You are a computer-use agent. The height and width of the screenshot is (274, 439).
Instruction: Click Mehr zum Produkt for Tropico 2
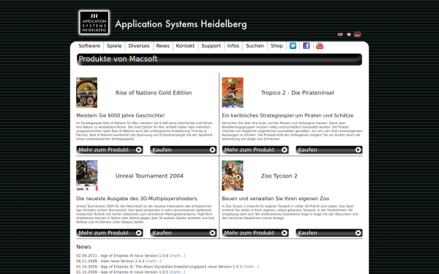255,150
